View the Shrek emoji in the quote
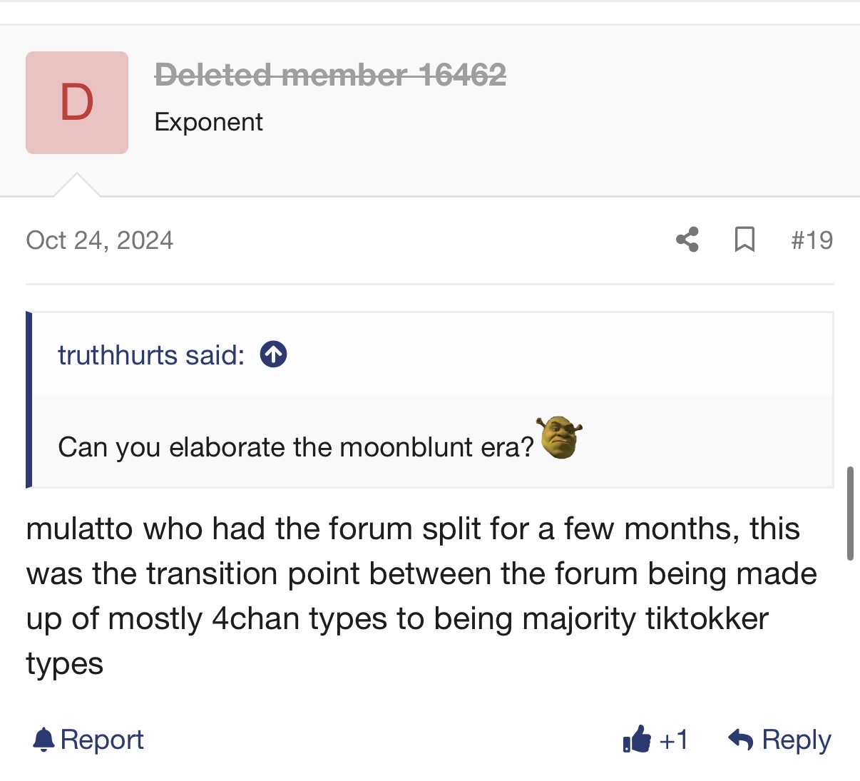Viewport: 860px width, 781px height. pyautogui.click(x=560, y=437)
